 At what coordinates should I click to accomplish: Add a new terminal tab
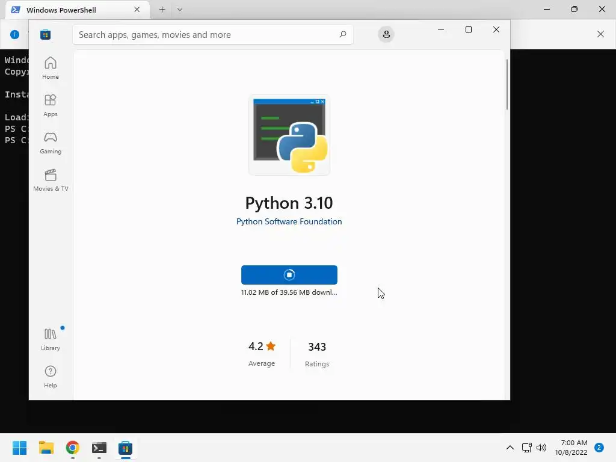point(162,10)
